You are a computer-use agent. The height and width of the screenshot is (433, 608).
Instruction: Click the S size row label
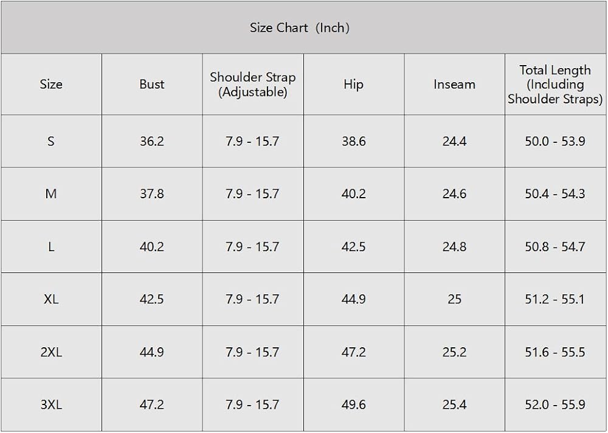click(51, 141)
